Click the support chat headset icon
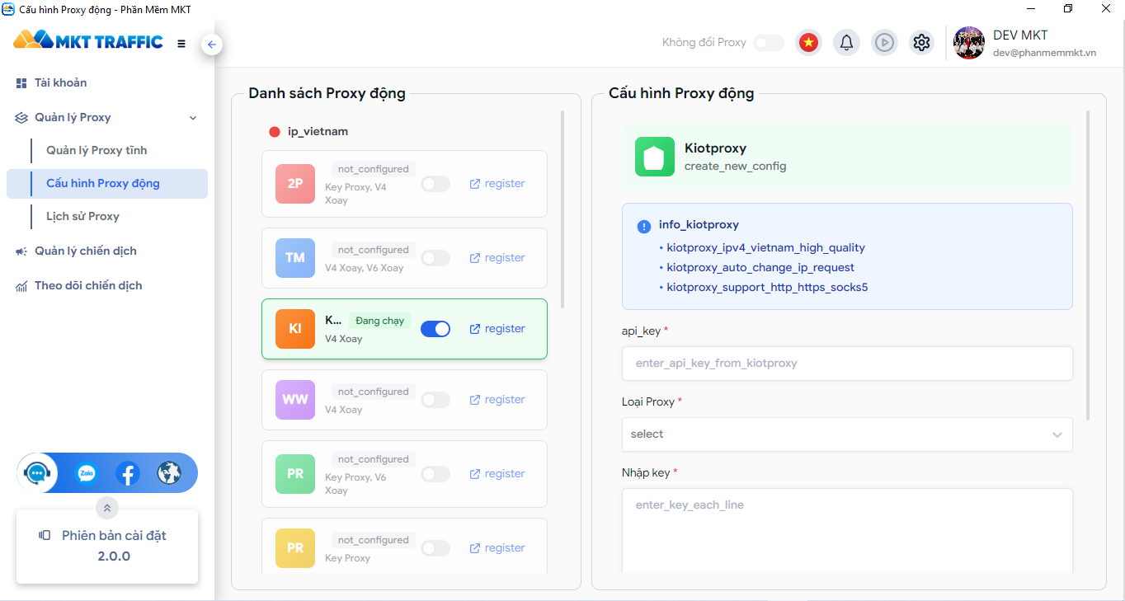 [x=37, y=473]
